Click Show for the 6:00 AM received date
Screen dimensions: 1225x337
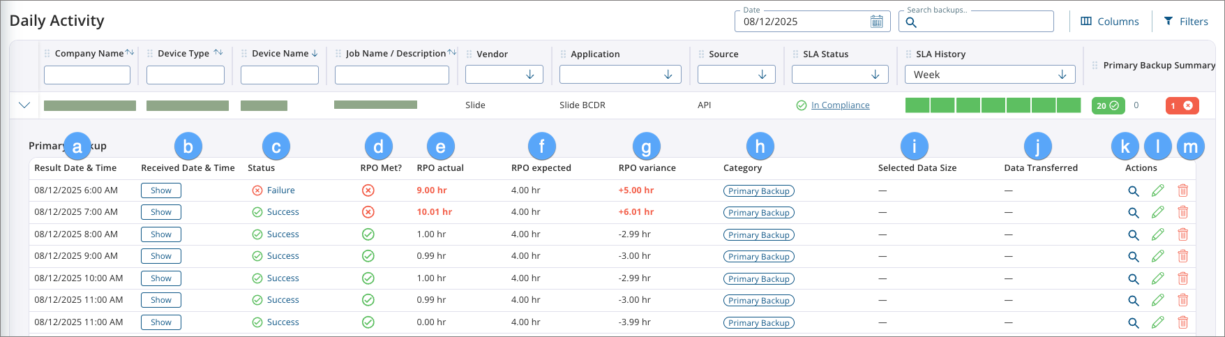pyautogui.click(x=161, y=190)
